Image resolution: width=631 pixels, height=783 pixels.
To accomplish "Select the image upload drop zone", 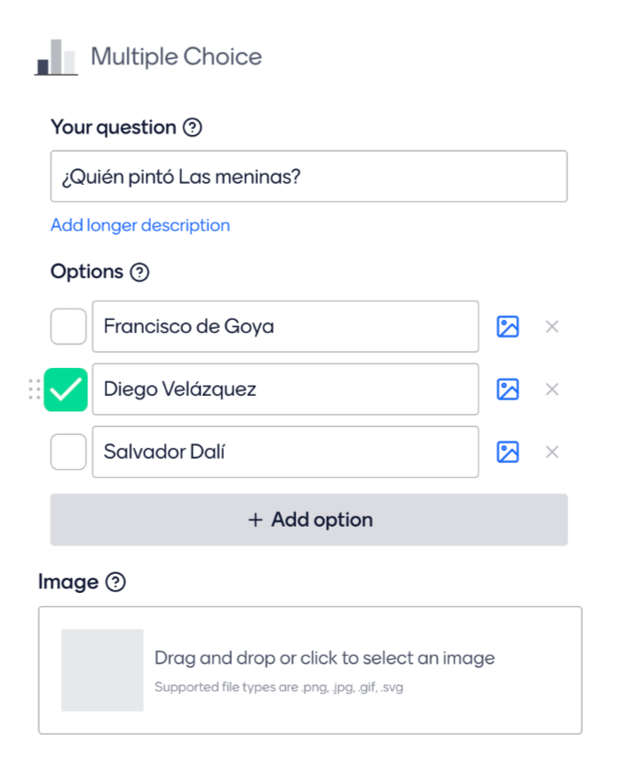I will click(x=310, y=671).
